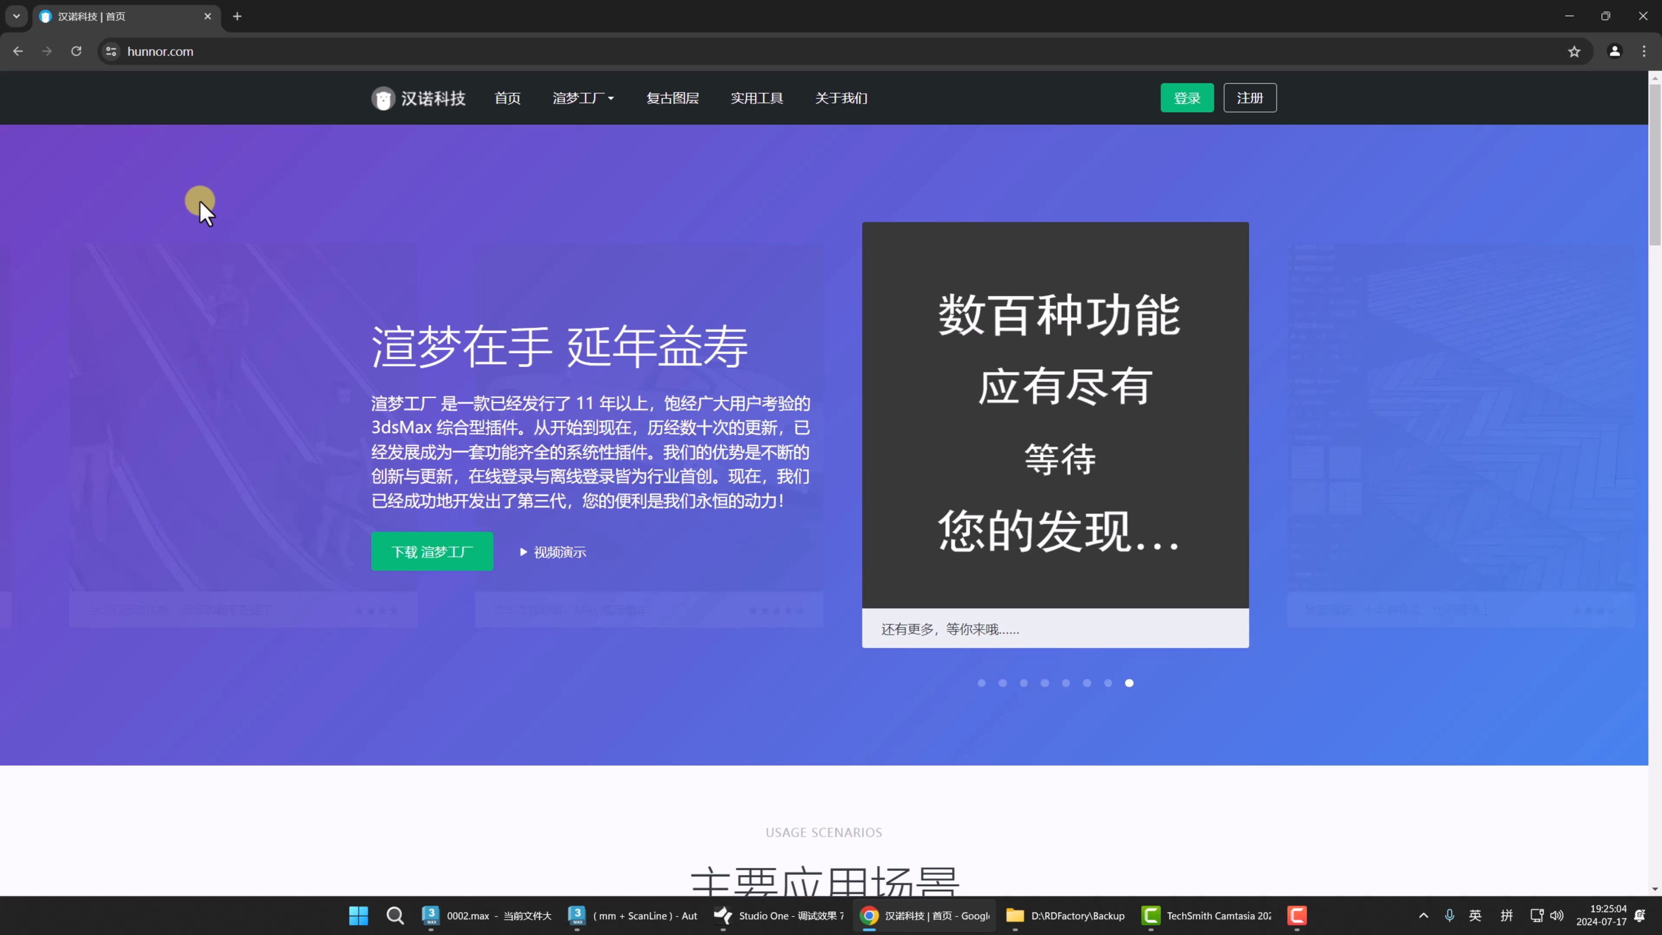Screen dimensions: 1662x935
Task: Select the third carousel dot
Action: 1023,683
